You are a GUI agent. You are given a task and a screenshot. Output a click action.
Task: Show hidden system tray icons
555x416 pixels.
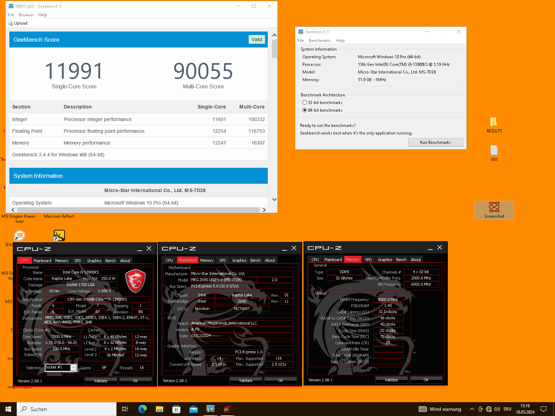472,409
